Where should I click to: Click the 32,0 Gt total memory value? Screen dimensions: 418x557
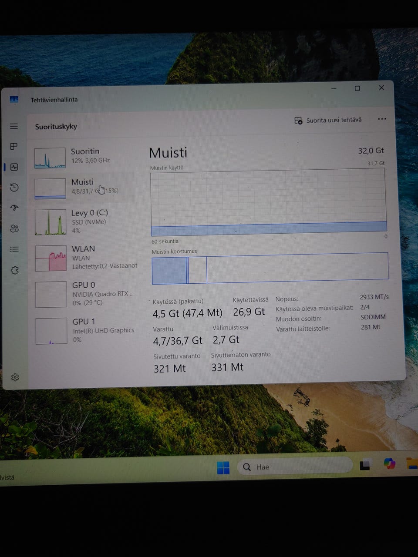pyautogui.click(x=371, y=151)
